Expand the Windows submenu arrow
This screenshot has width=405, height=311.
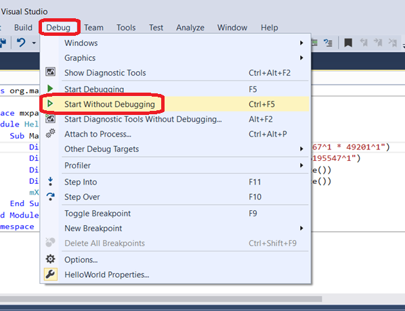301,43
